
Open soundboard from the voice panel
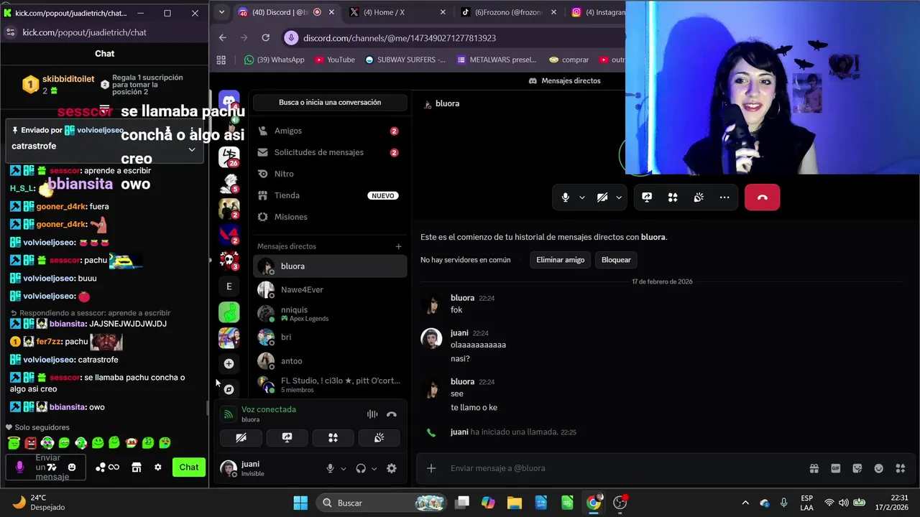click(x=379, y=437)
